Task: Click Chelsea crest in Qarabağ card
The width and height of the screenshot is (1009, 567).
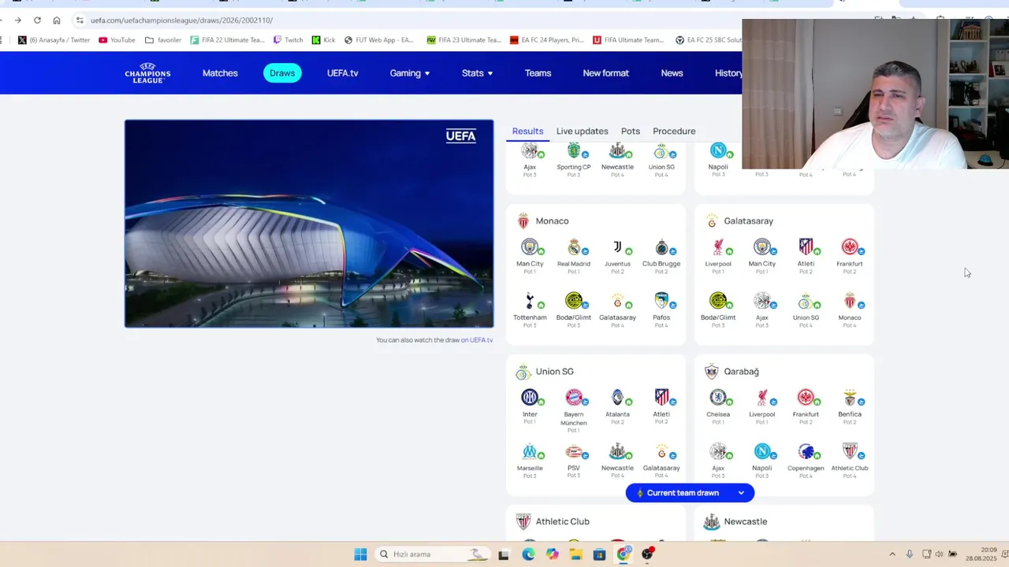Action: point(718,398)
